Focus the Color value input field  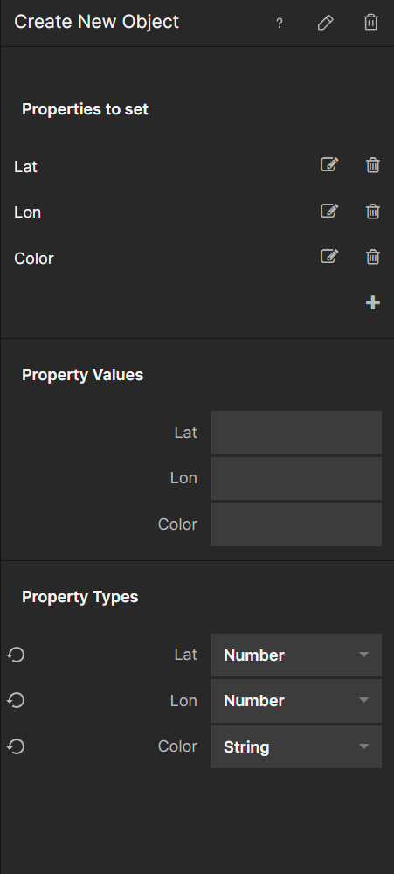click(x=296, y=524)
